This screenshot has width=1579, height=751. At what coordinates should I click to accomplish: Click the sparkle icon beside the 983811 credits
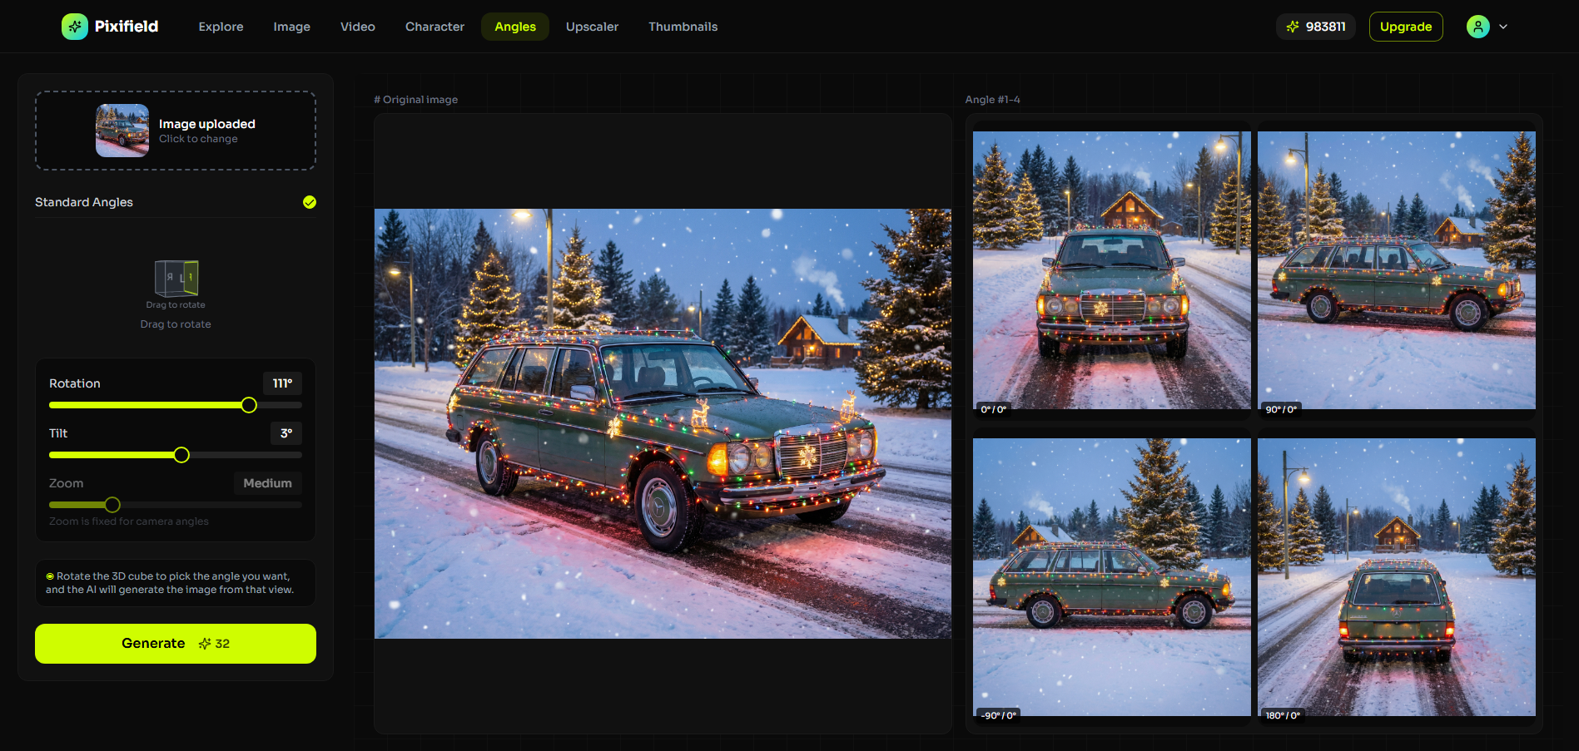click(1293, 26)
